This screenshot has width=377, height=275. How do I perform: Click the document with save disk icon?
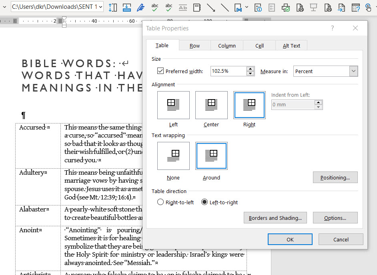(238, 8)
